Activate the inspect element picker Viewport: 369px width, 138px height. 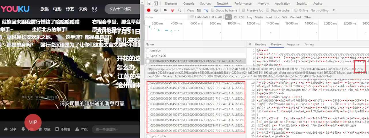click(149, 3)
